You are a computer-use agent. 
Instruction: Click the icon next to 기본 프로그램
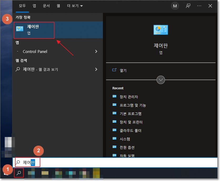click(114, 113)
